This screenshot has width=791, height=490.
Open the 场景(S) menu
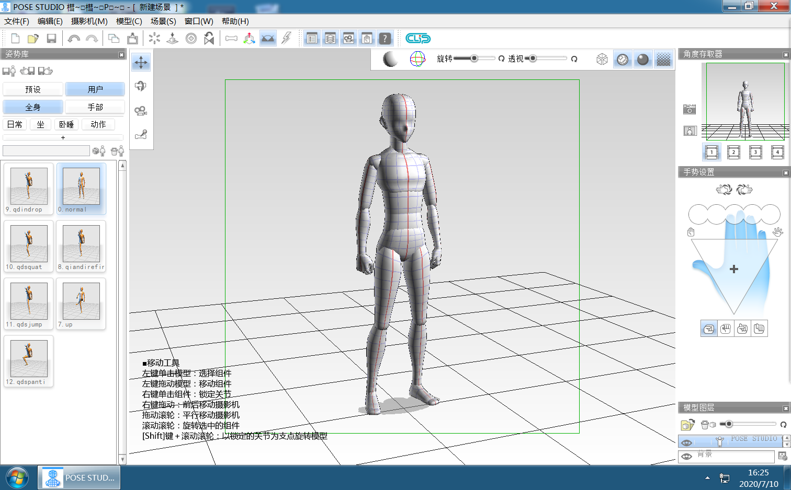point(163,21)
